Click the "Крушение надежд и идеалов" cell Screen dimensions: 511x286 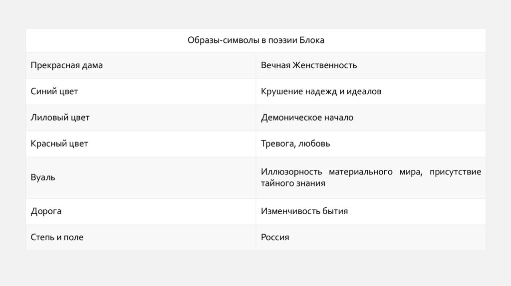pos(321,92)
